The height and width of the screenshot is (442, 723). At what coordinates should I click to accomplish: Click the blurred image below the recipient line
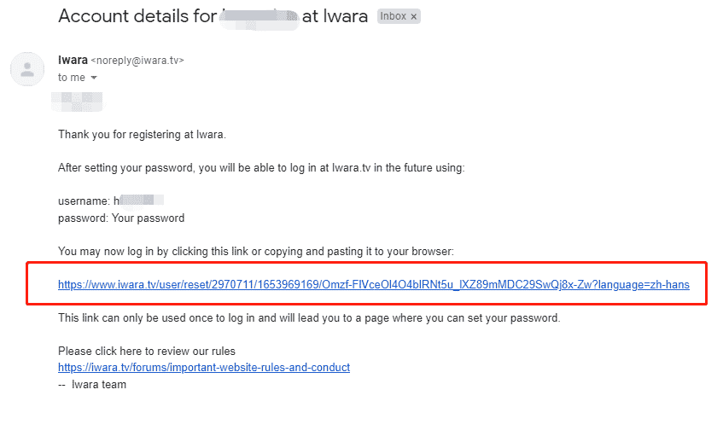pyautogui.click(x=77, y=102)
